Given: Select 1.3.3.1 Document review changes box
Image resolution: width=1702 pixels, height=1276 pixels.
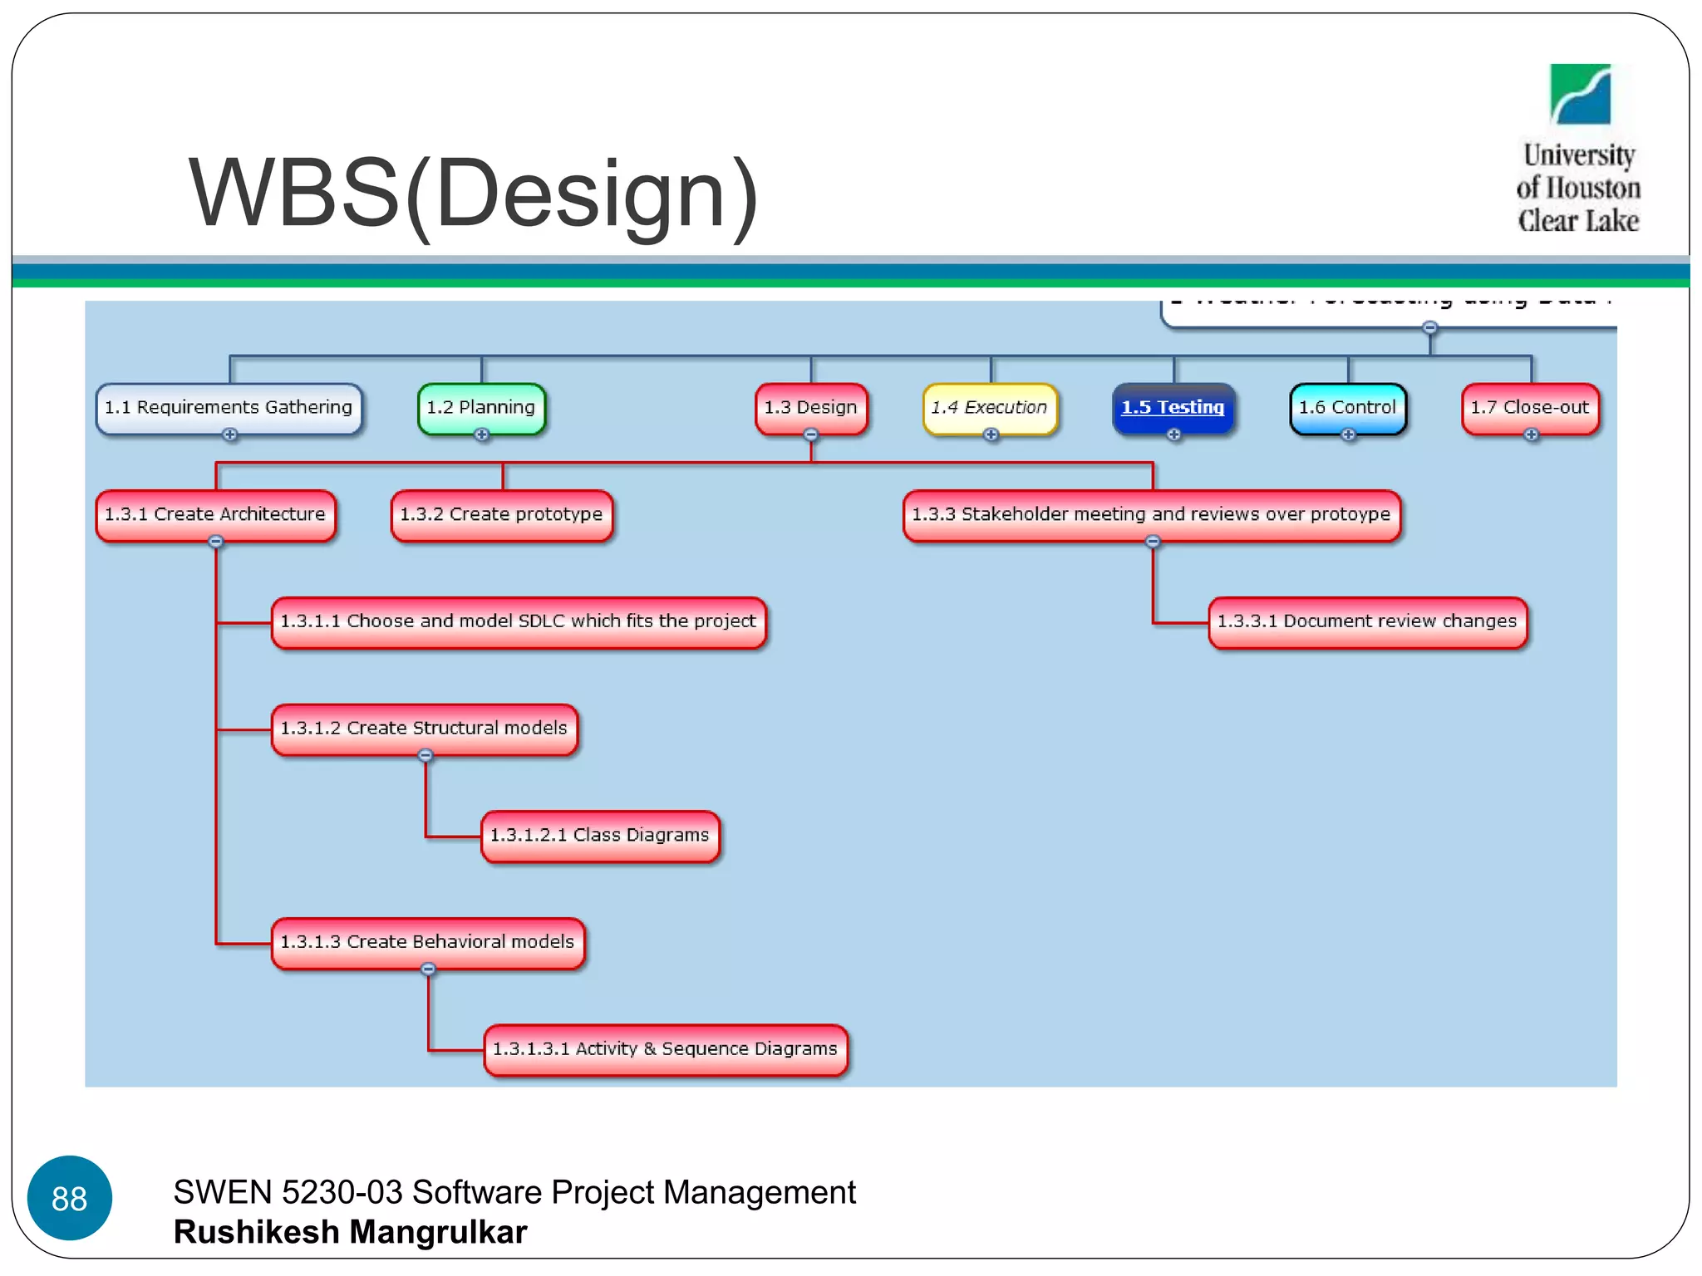Looking at the screenshot, I should point(1369,622).
